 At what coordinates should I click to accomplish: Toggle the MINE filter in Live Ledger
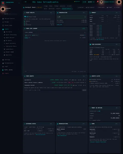pos(26,38)
